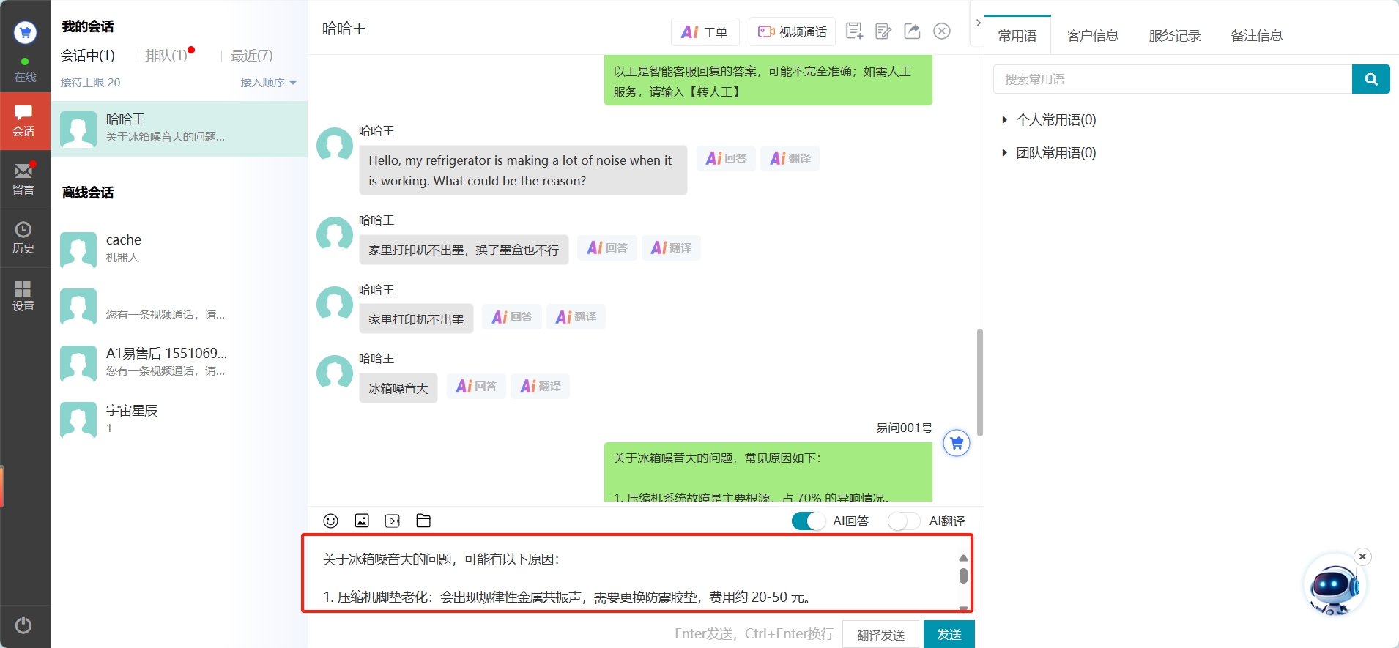This screenshot has width=1399, height=648.
Task: Click the 搜索常用语 search field
Action: (x=1172, y=79)
